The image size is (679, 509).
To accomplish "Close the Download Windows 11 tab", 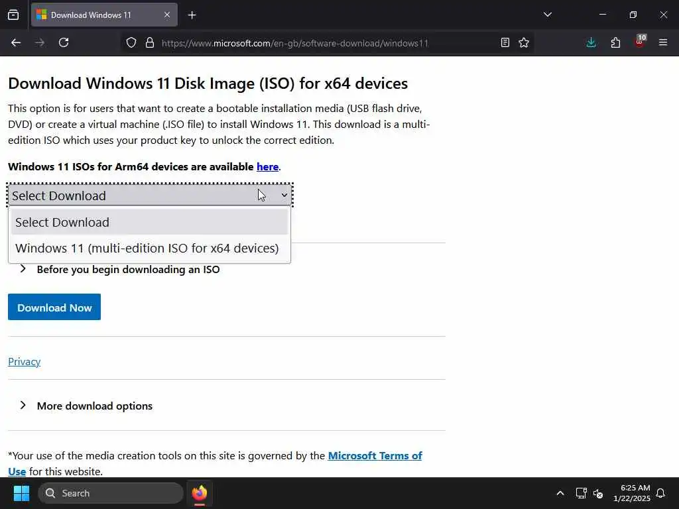I will click(167, 15).
